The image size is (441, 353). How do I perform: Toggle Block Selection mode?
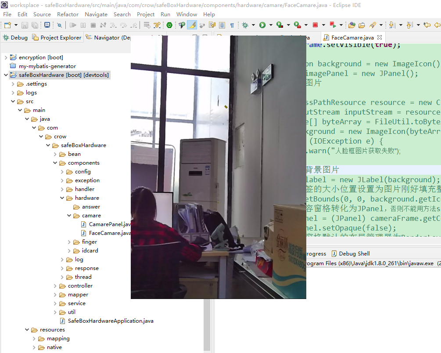tap(222, 25)
